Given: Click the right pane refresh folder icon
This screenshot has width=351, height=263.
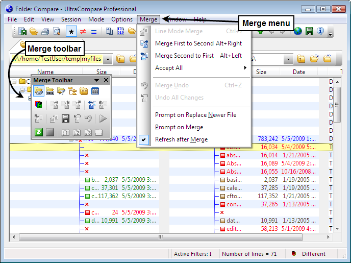Looking at the screenshot, I should pyautogui.click(x=327, y=59).
